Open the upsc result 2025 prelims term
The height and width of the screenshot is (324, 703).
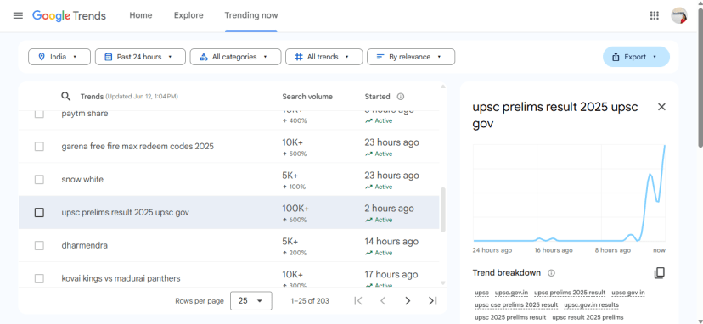[x=588, y=317]
